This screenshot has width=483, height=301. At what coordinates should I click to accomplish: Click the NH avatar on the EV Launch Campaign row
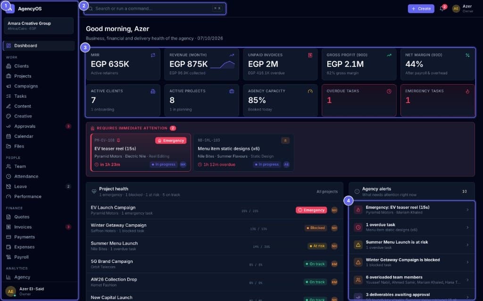click(334, 210)
